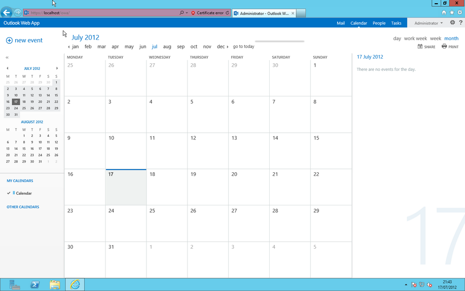Click the muted speaker tray icon
The width and height of the screenshot is (465, 291).
tap(429, 285)
